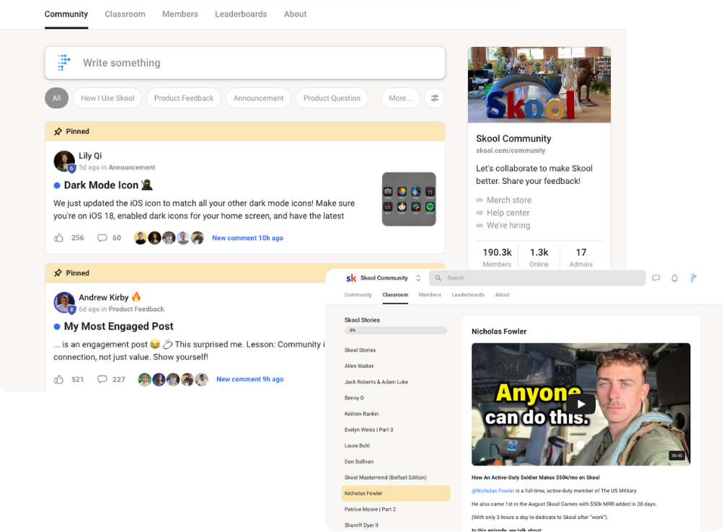Open Leaderboards tab in Classroom window

click(x=468, y=295)
